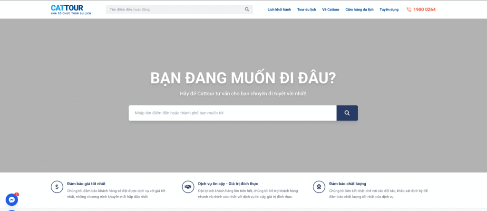Click the magnifier icon in header search
This screenshot has height=211, width=487.
[247, 9]
